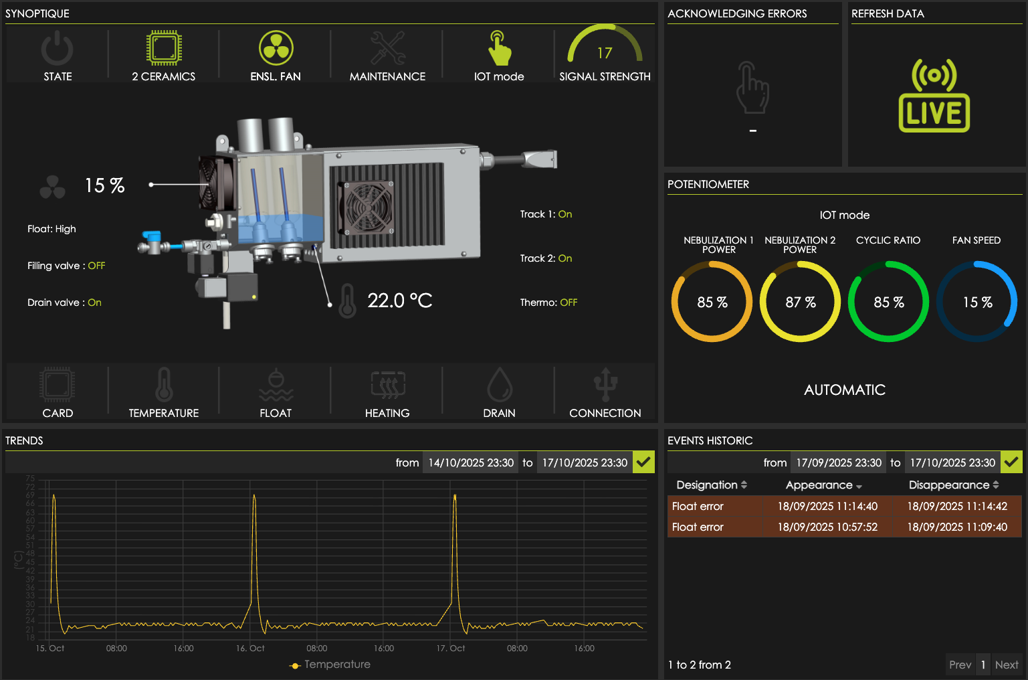The height and width of the screenshot is (680, 1028).
Task: Switch to the EVENTS HISTORIC panel
Action: click(x=711, y=440)
